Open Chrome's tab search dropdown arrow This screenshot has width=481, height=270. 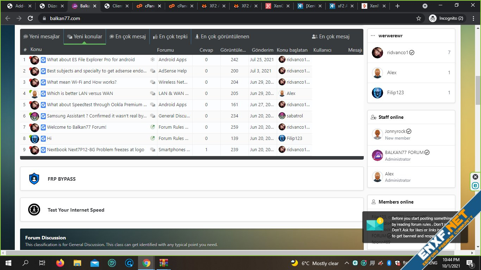[425, 6]
